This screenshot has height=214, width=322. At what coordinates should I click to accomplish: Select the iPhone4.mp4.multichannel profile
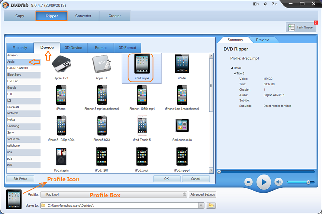(x=182, y=98)
